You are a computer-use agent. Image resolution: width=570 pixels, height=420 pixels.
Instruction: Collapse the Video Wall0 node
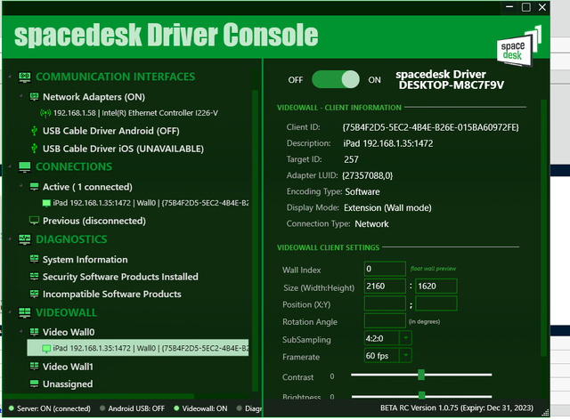click(21, 331)
